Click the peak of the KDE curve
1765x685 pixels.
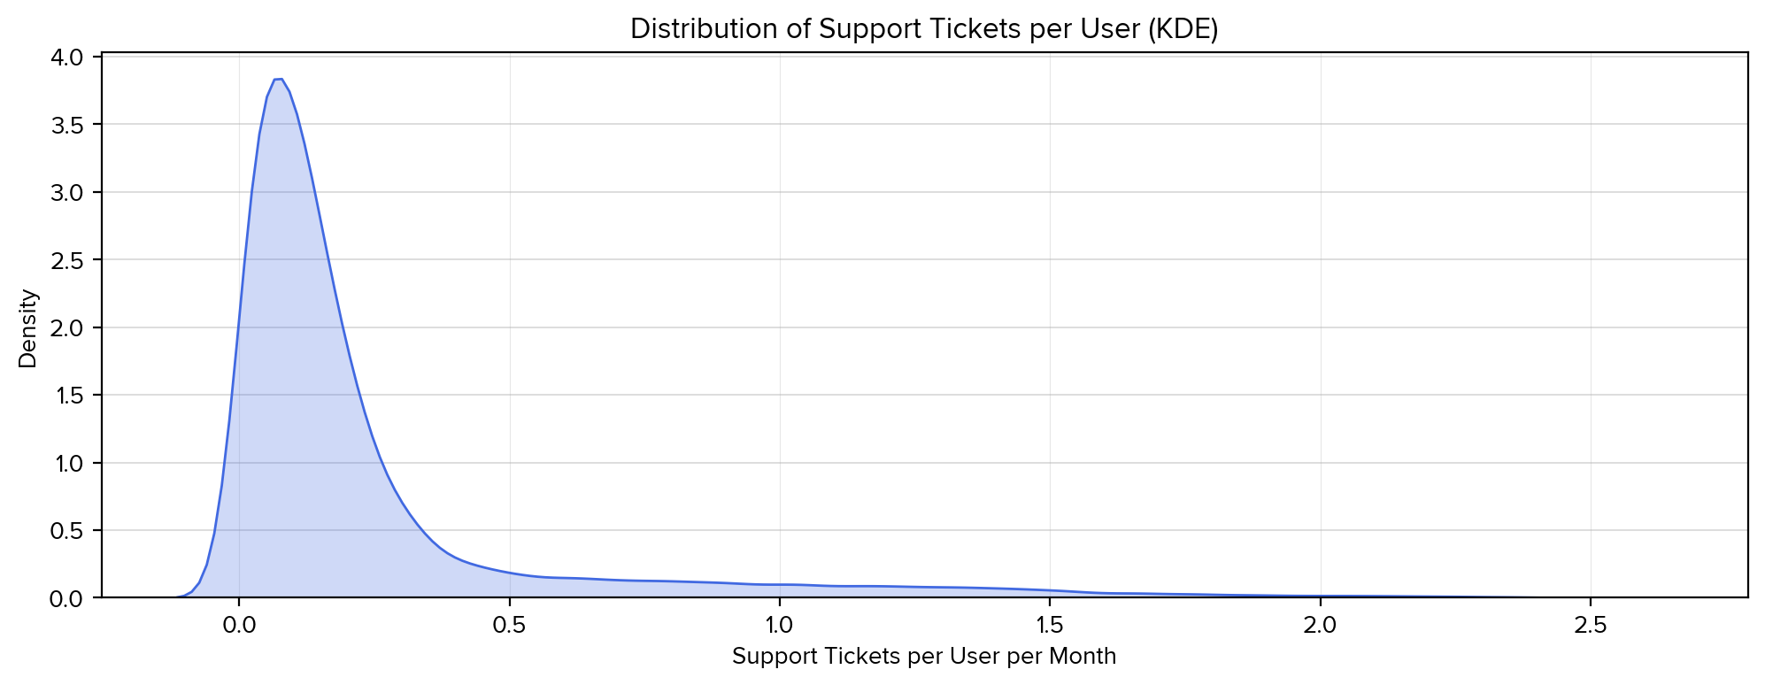(277, 80)
